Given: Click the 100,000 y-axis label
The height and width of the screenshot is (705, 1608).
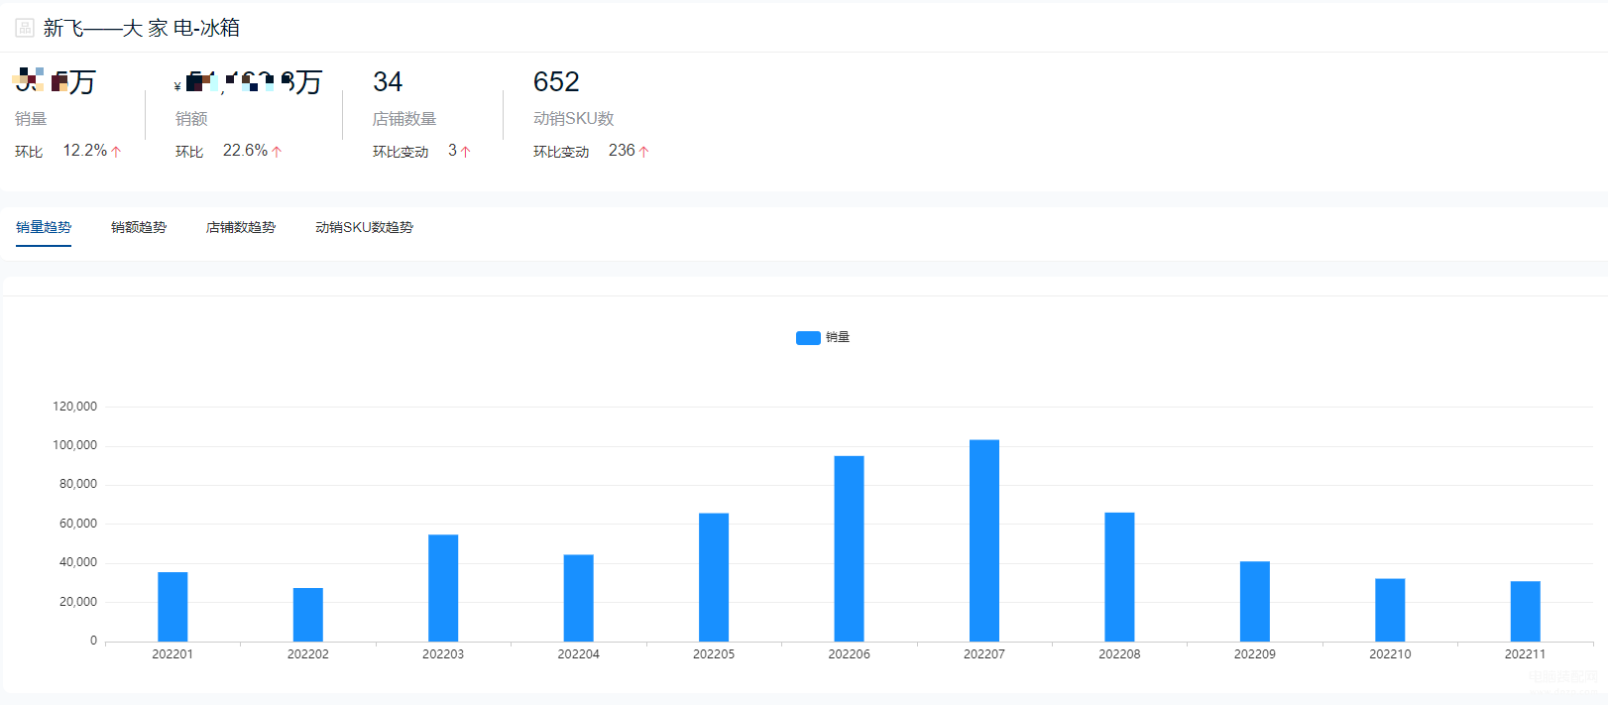Looking at the screenshot, I should (x=75, y=445).
